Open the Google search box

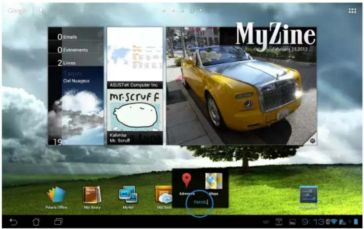pos(17,11)
